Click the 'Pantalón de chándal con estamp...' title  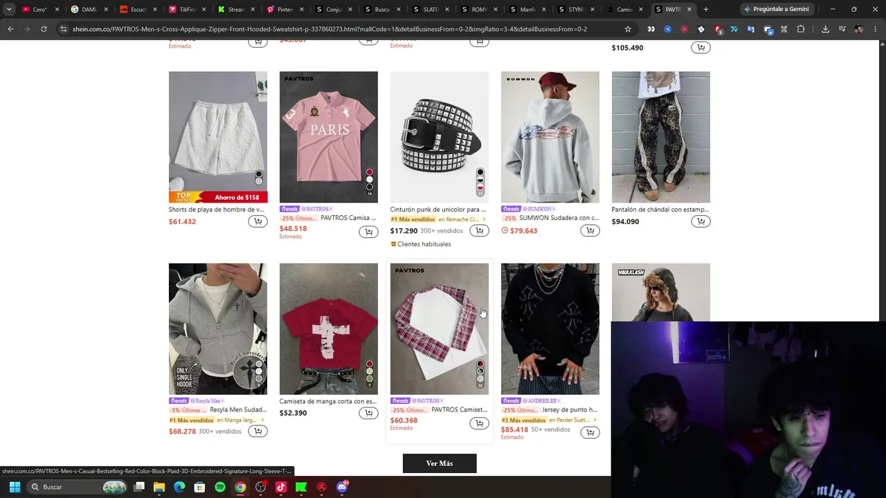click(x=660, y=210)
